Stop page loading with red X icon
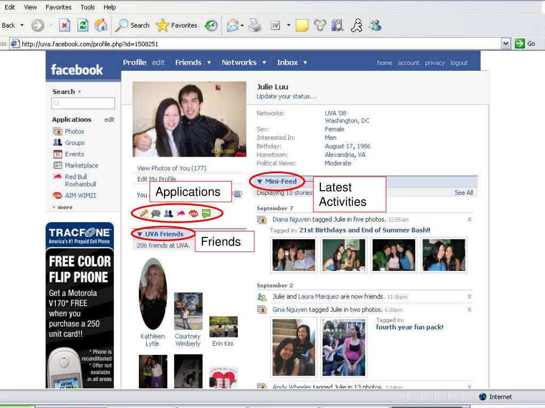Viewport: 545px width, 408px height. click(x=64, y=25)
